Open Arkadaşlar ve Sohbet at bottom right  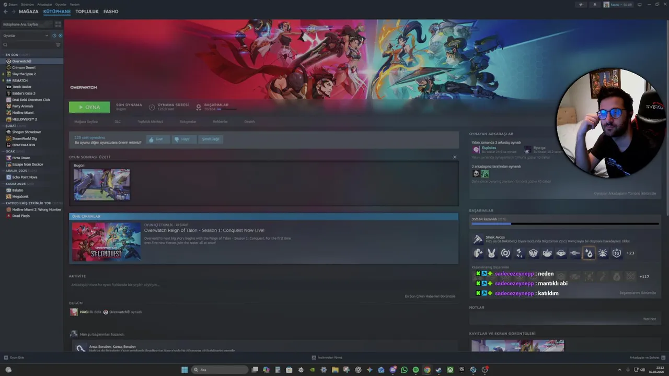647,358
